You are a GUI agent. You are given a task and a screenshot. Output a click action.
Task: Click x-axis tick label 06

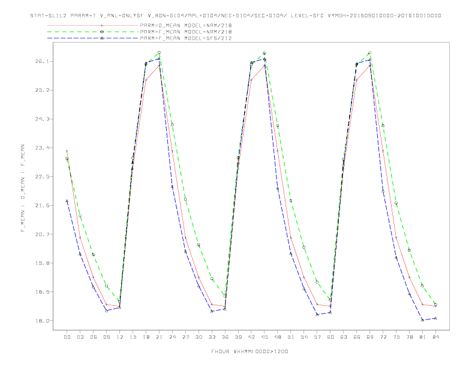[x=94, y=337]
